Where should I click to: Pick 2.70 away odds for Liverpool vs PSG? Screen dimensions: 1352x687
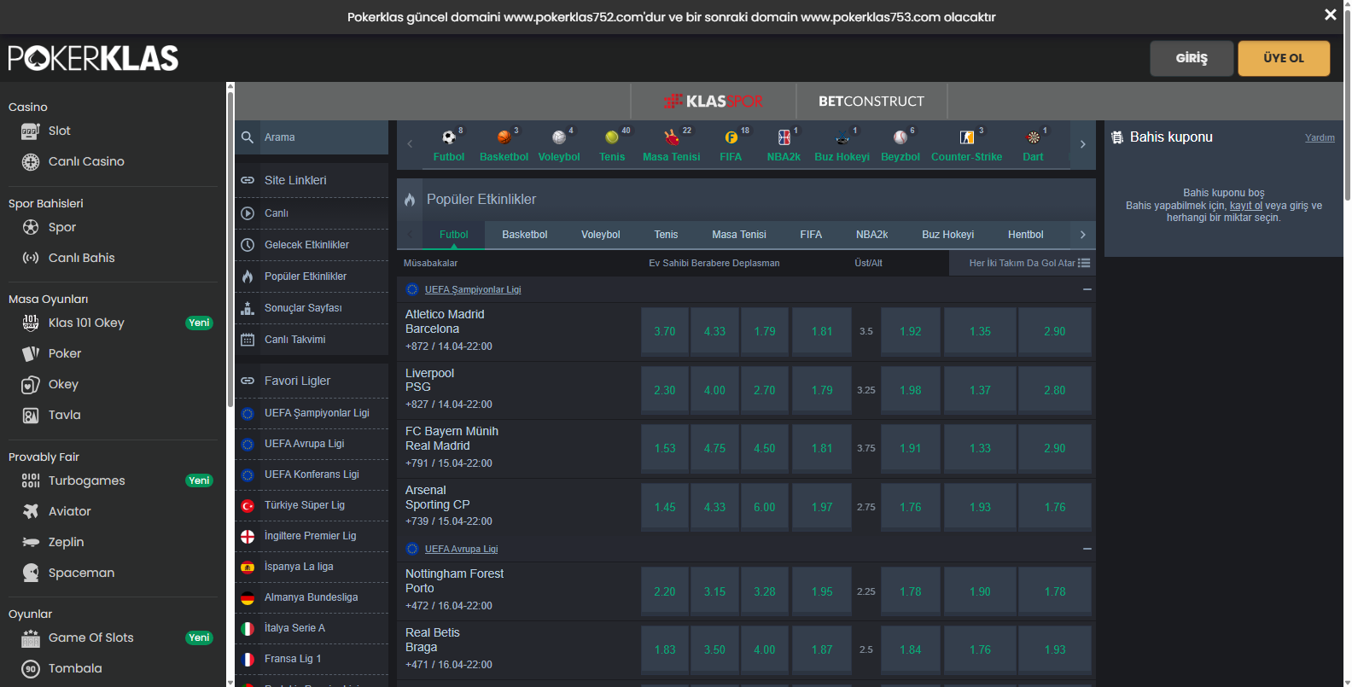(764, 390)
